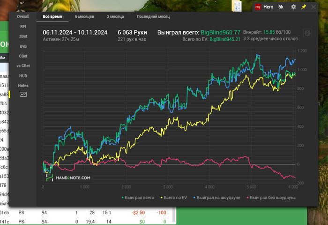Click the 15.85 winrate value

[x=269, y=32]
